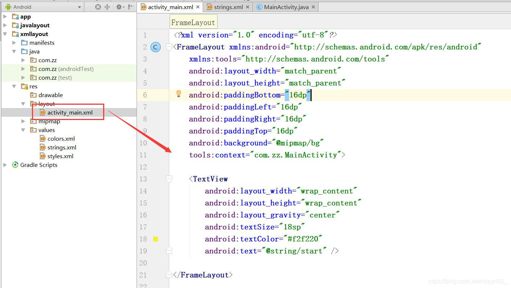Click the scroll-from-source target icon
The image size is (511, 288).
click(98, 7)
